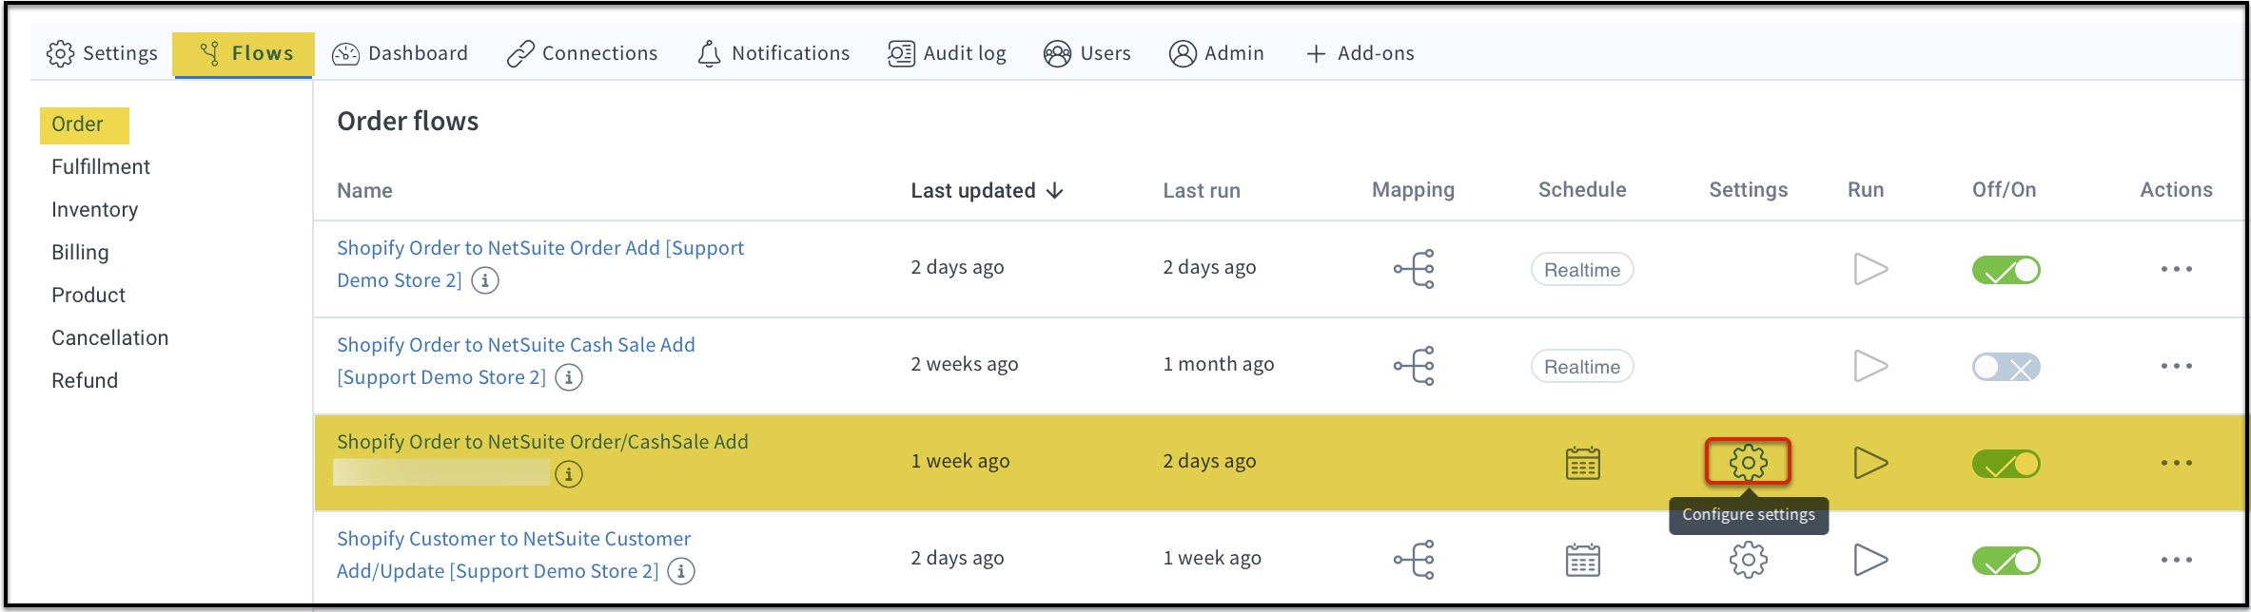
Task: Click Realtime badge on Order Add row
Action: 1582,270
